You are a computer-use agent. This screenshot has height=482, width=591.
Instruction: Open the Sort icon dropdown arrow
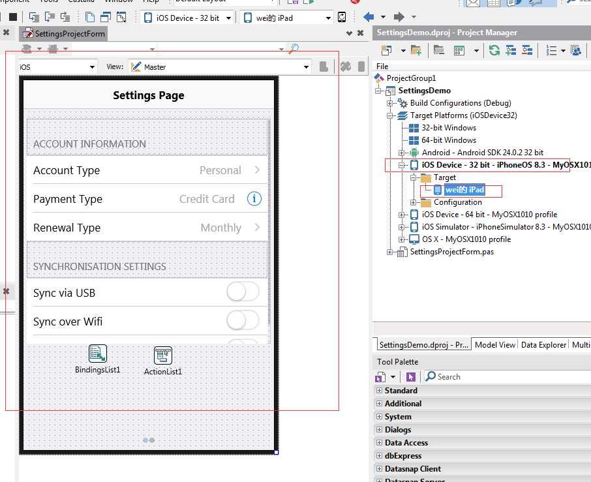[563, 50]
